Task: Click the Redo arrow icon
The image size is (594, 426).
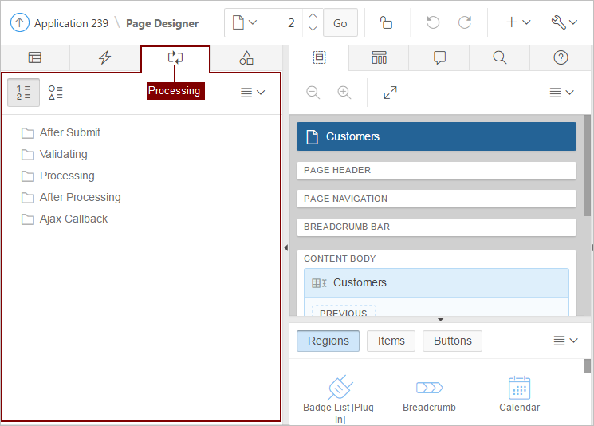Action: point(465,23)
